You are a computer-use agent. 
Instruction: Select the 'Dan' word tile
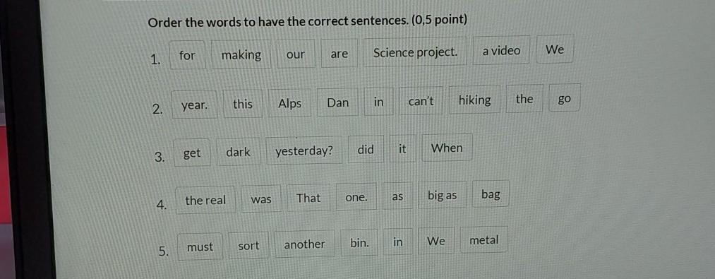pyautogui.click(x=337, y=102)
